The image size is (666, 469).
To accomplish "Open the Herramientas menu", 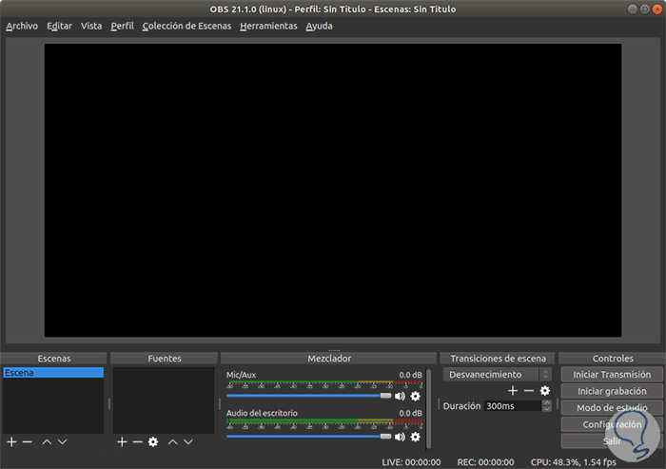I will point(268,26).
